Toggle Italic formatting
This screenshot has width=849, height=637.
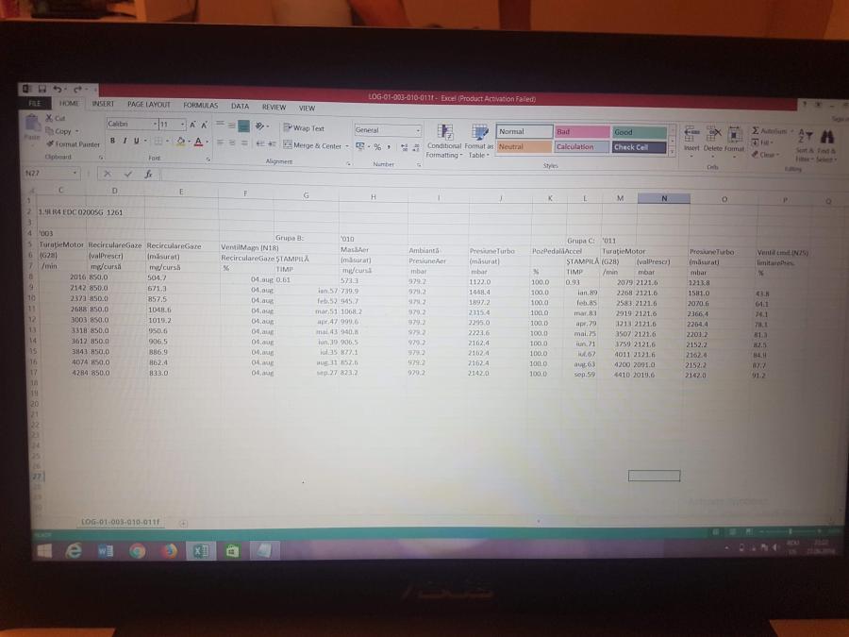pos(125,142)
